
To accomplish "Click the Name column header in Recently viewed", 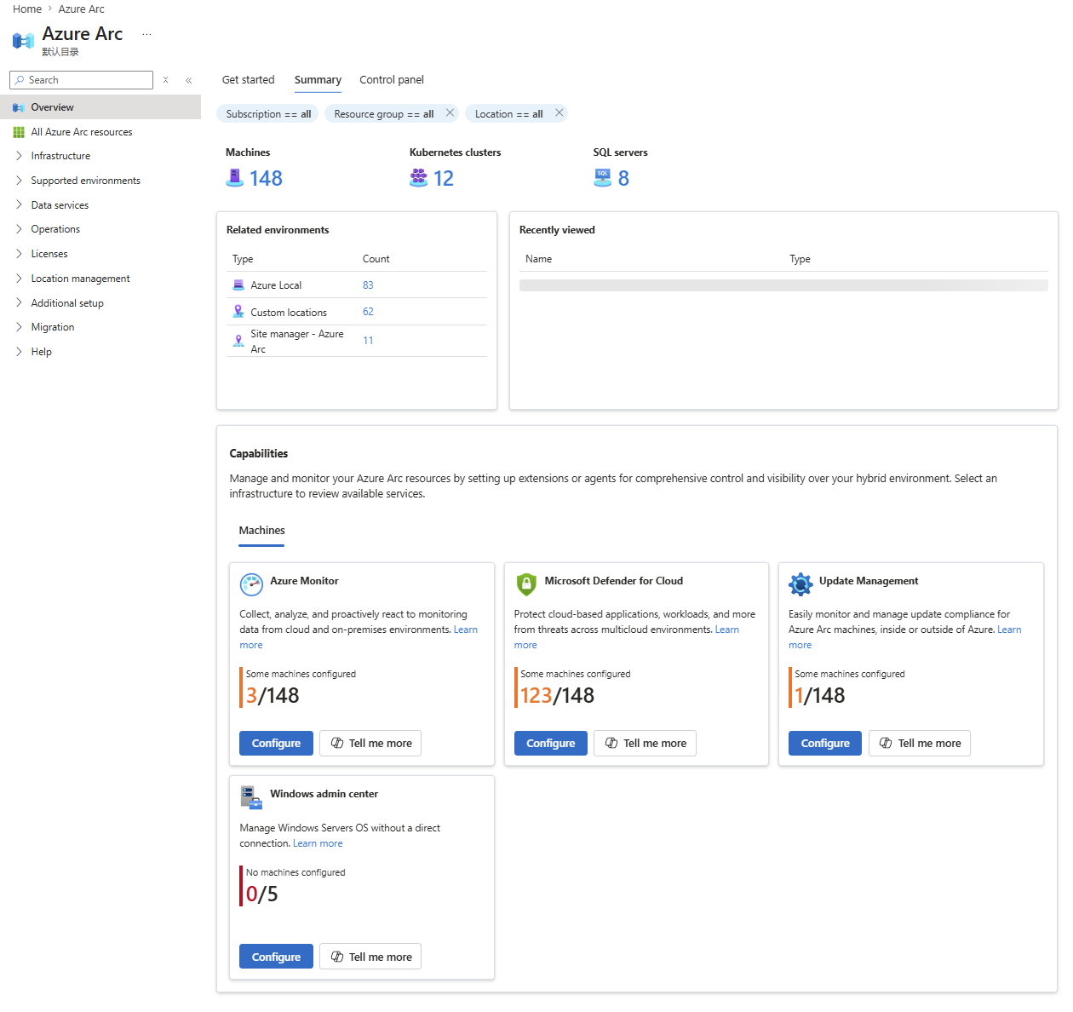I will (538, 259).
